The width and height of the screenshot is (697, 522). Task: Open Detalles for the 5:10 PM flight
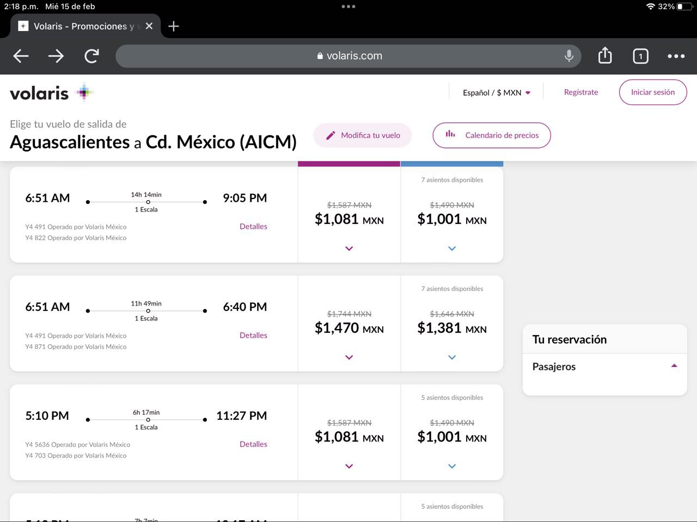click(x=253, y=444)
